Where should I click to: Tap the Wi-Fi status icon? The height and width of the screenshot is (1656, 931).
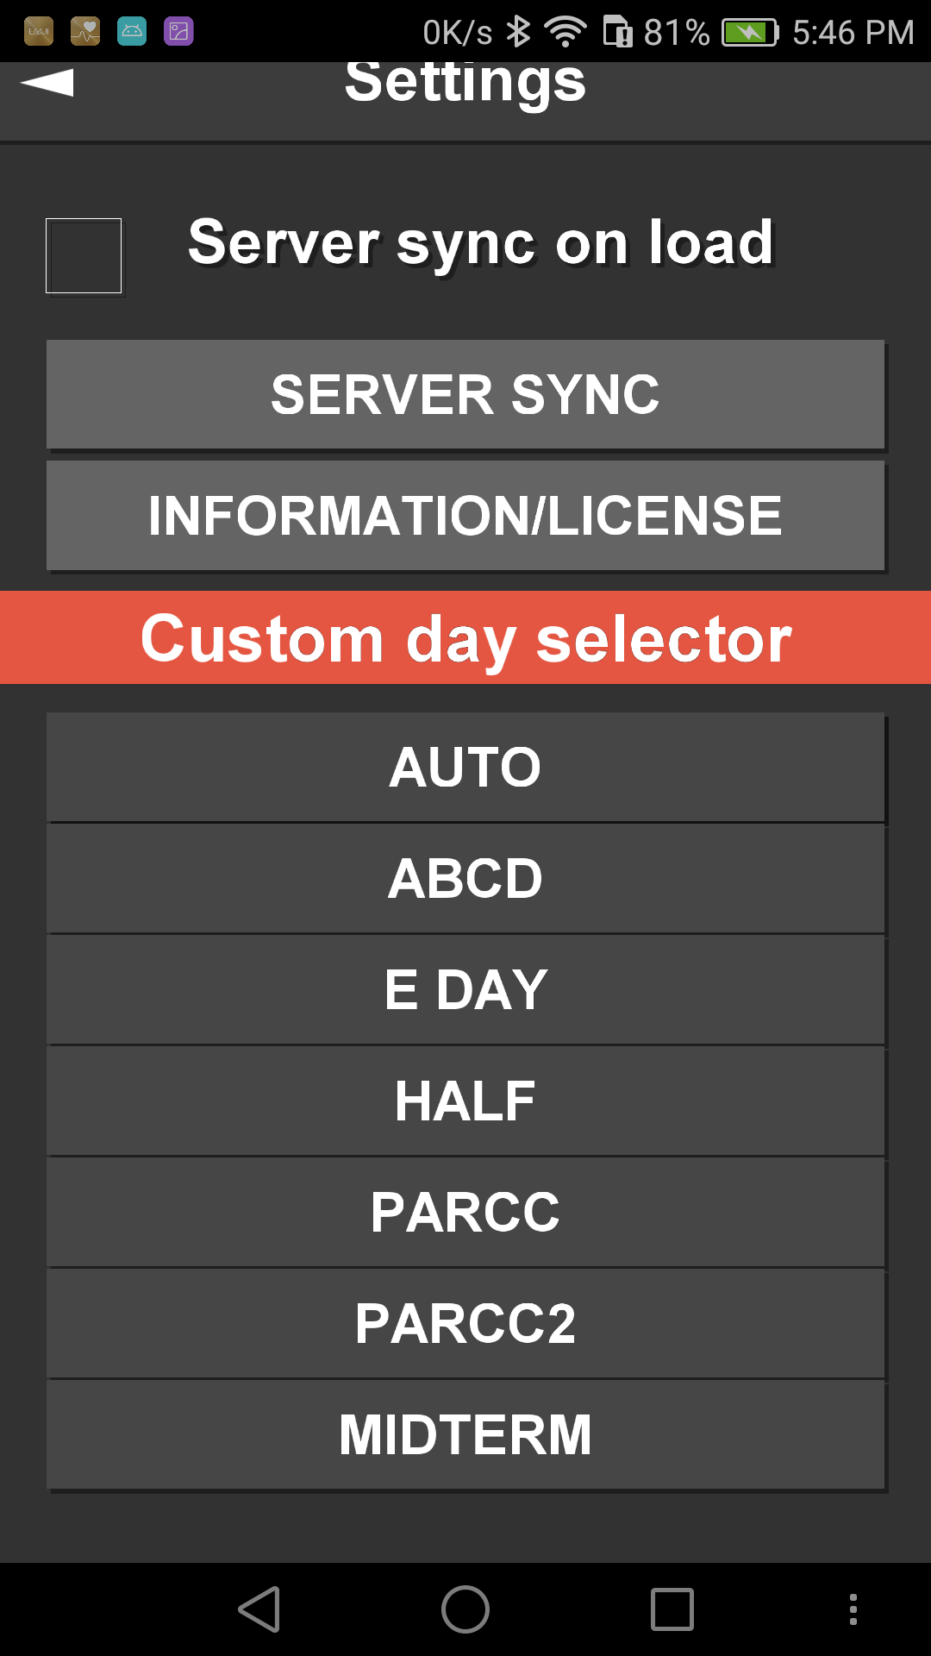(x=565, y=32)
